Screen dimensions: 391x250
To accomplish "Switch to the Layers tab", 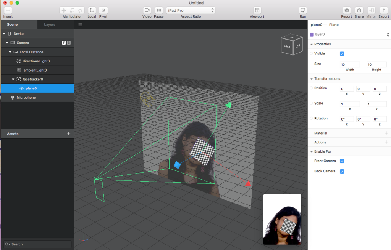I will coord(56,25).
